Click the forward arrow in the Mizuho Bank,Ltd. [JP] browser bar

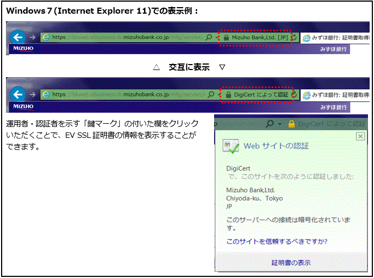click(32, 37)
